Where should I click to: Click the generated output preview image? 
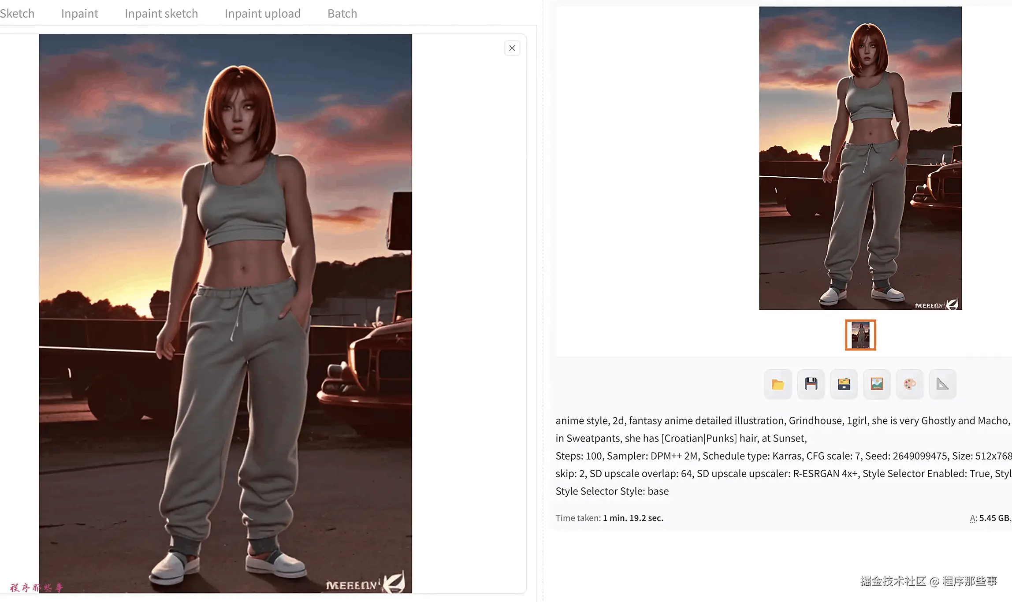(860, 158)
